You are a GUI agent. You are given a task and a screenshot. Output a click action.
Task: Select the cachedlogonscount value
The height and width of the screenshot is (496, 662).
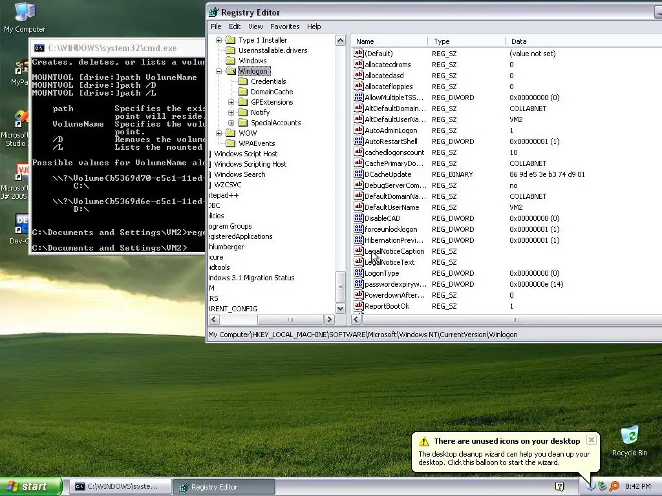pyautogui.click(x=394, y=152)
